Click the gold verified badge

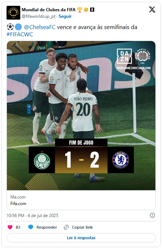[x=86, y=10]
